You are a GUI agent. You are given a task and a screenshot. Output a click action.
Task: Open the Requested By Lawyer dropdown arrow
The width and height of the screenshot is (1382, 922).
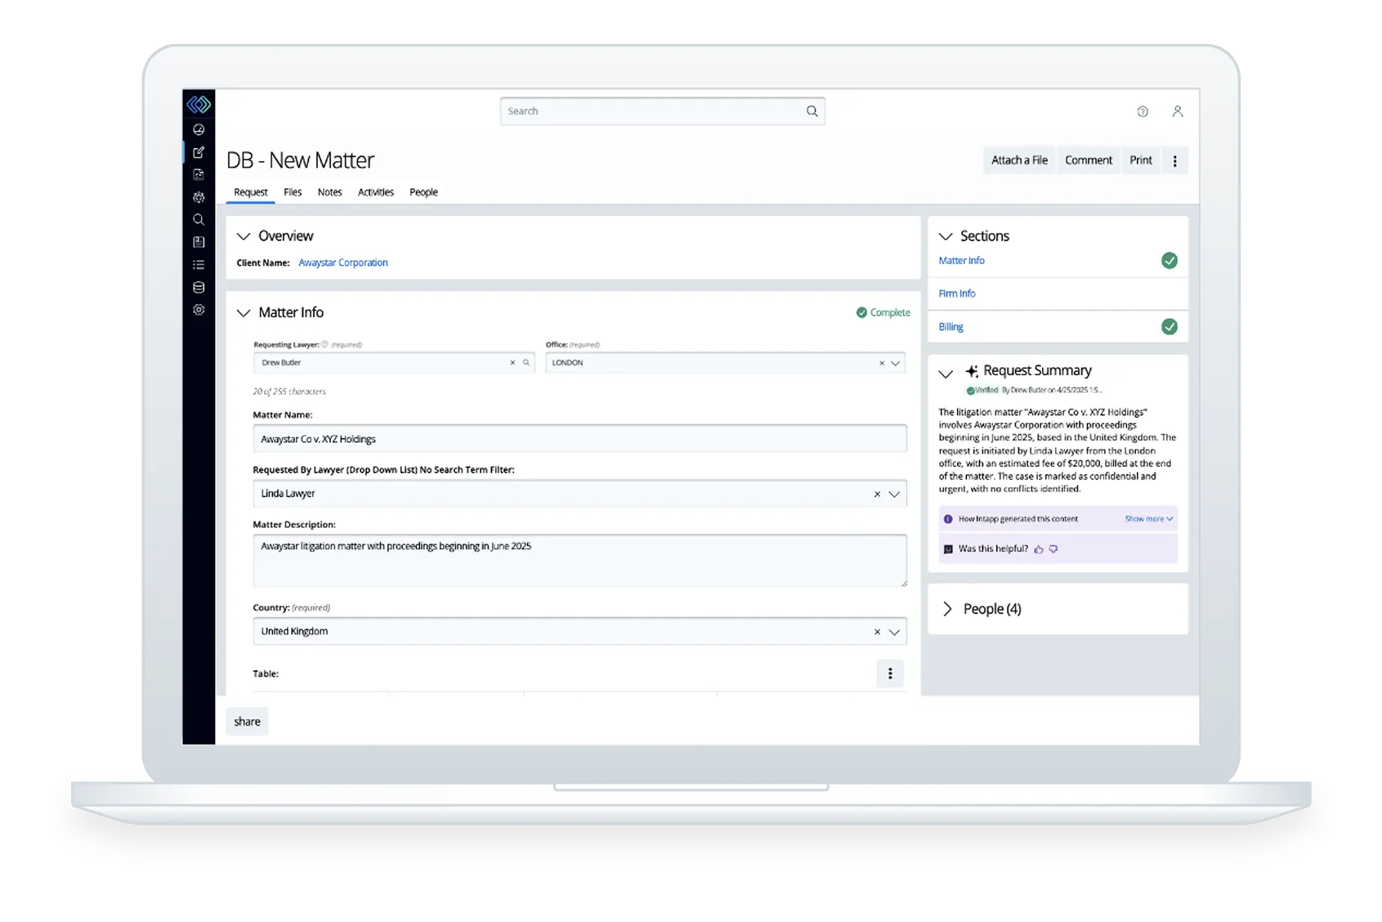894,494
